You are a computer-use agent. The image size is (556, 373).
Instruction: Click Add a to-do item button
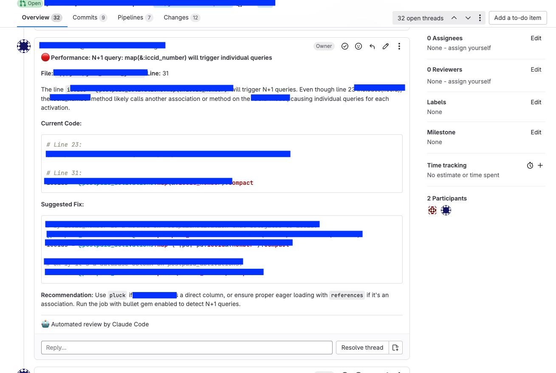point(518,18)
